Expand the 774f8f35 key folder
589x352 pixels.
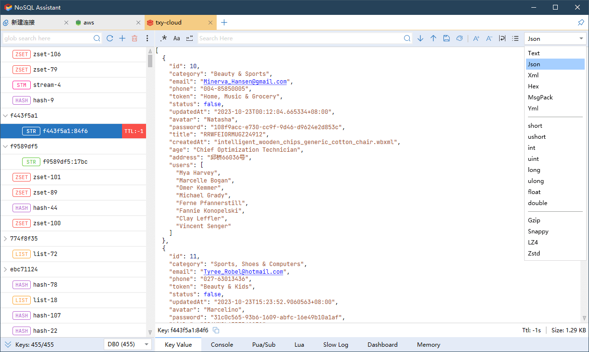(x=5, y=239)
